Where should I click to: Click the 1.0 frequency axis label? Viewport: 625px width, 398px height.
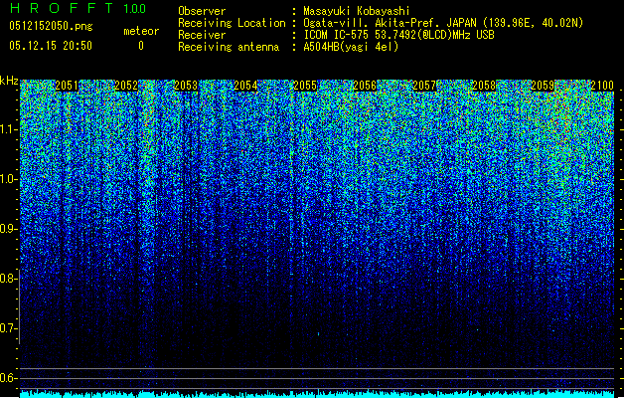tap(9, 179)
